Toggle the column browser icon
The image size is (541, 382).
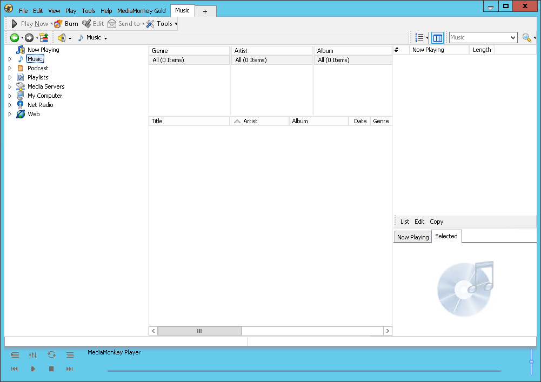tap(437, 38)
